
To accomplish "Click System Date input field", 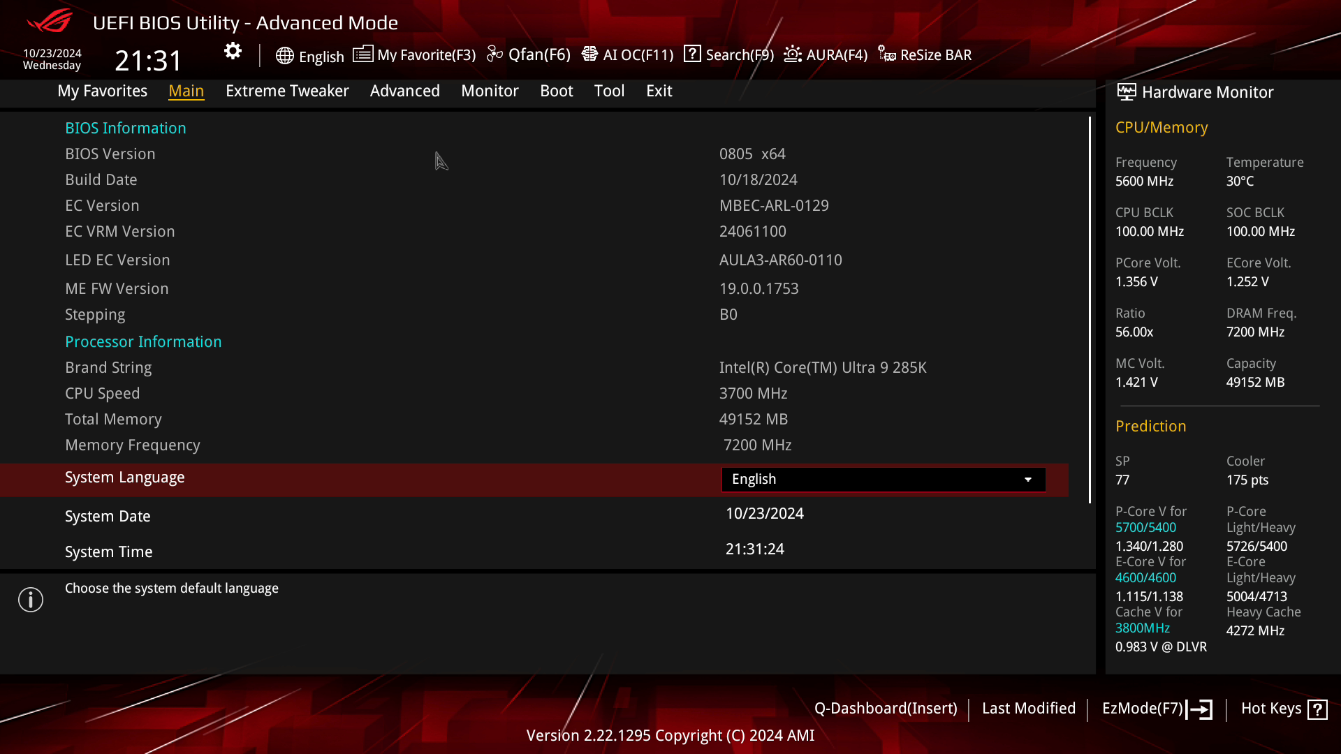I will coord(765,514).
